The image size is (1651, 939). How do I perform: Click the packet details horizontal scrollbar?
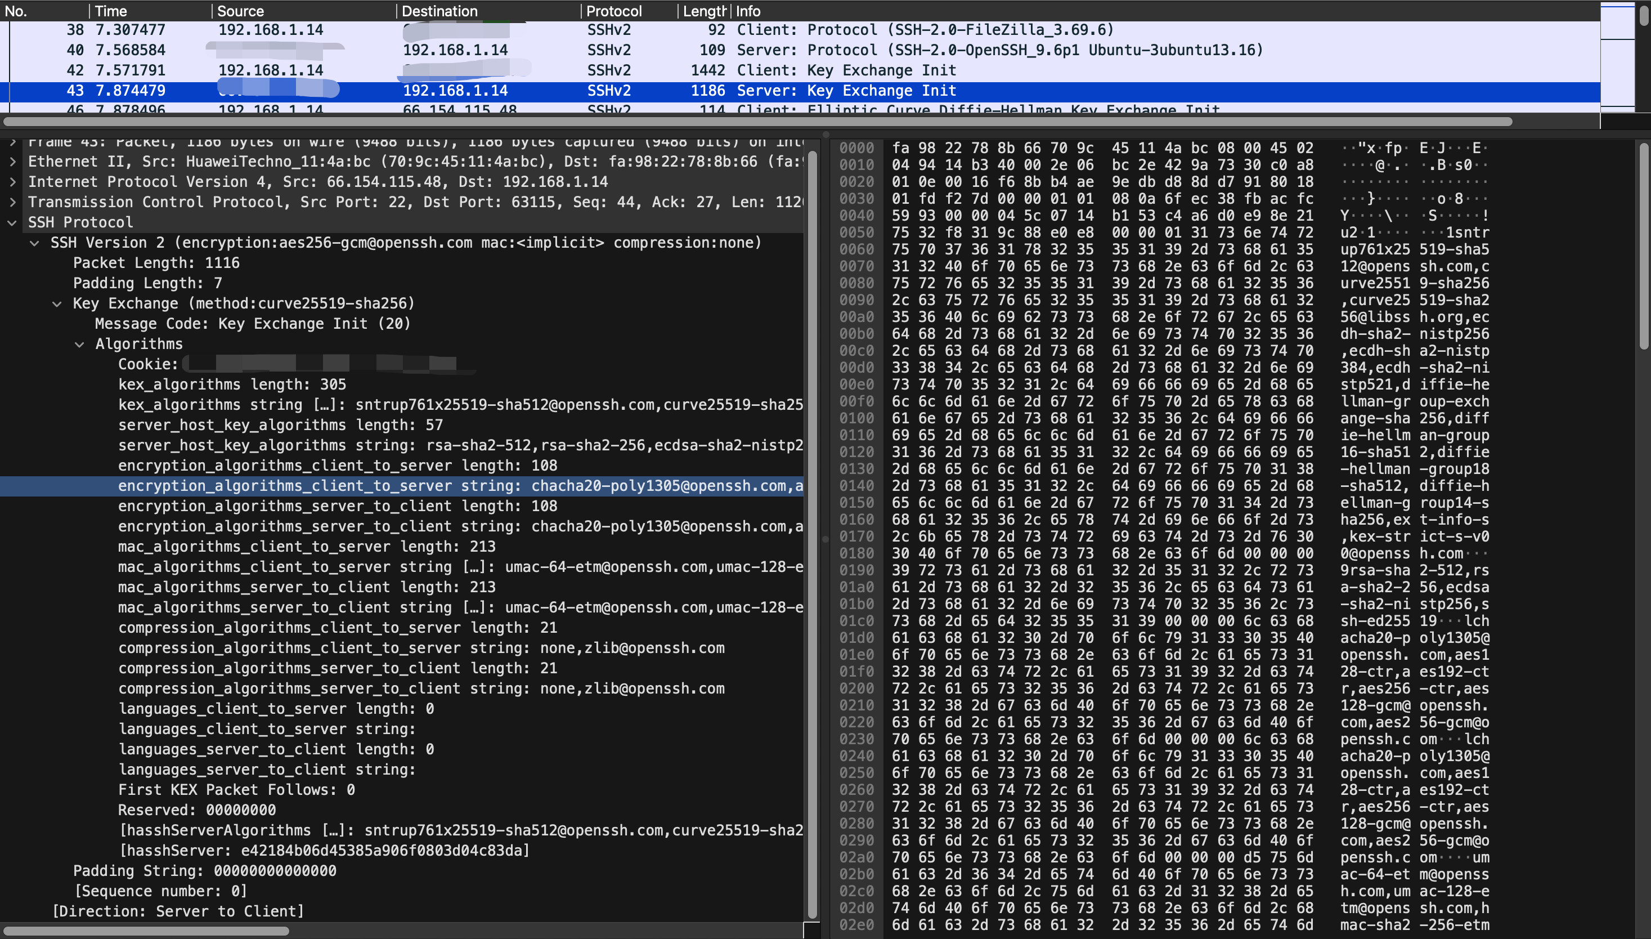146,931
